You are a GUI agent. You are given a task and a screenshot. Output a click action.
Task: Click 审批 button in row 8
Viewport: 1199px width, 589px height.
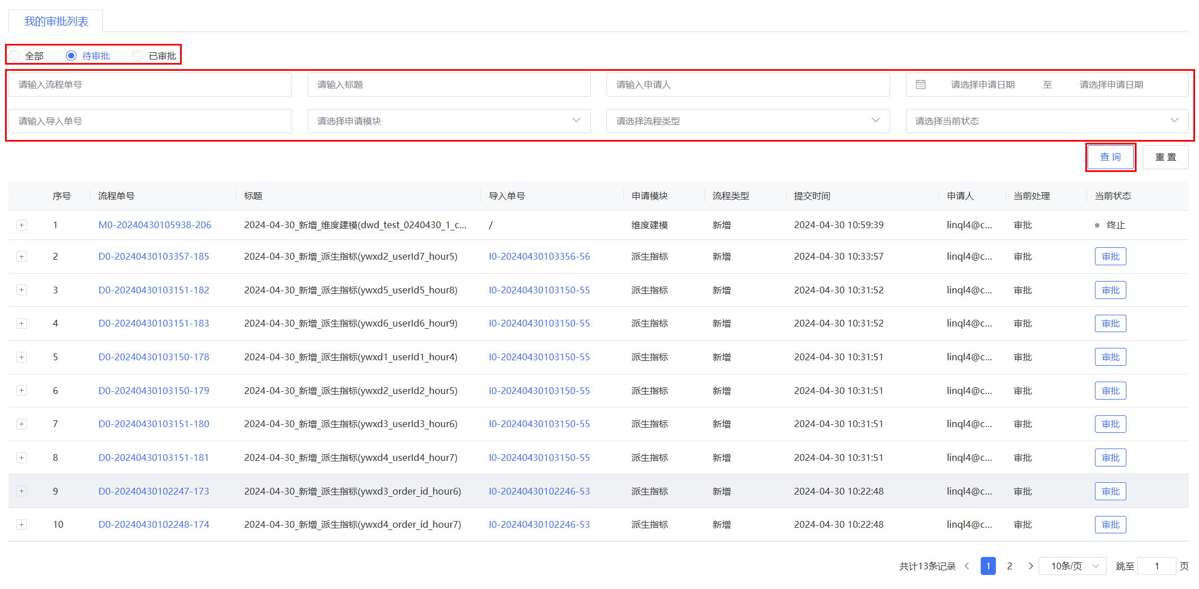pos(1110,458)
